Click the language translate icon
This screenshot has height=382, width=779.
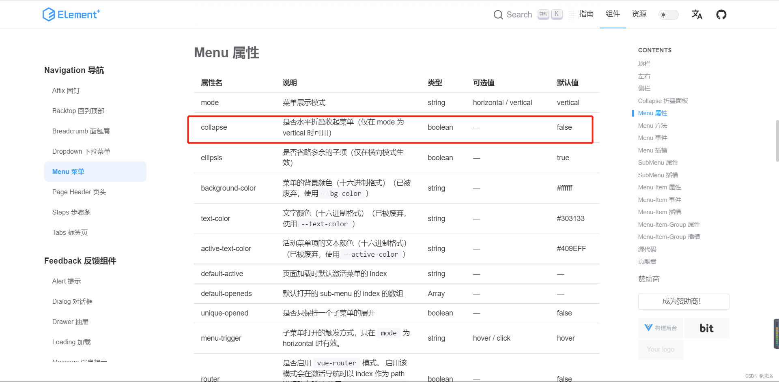click(x=697, y=14)
